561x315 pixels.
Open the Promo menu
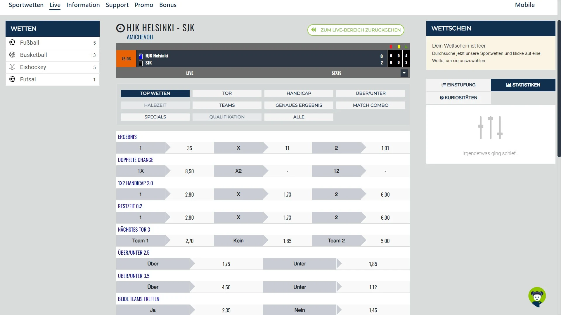[144, 5]
